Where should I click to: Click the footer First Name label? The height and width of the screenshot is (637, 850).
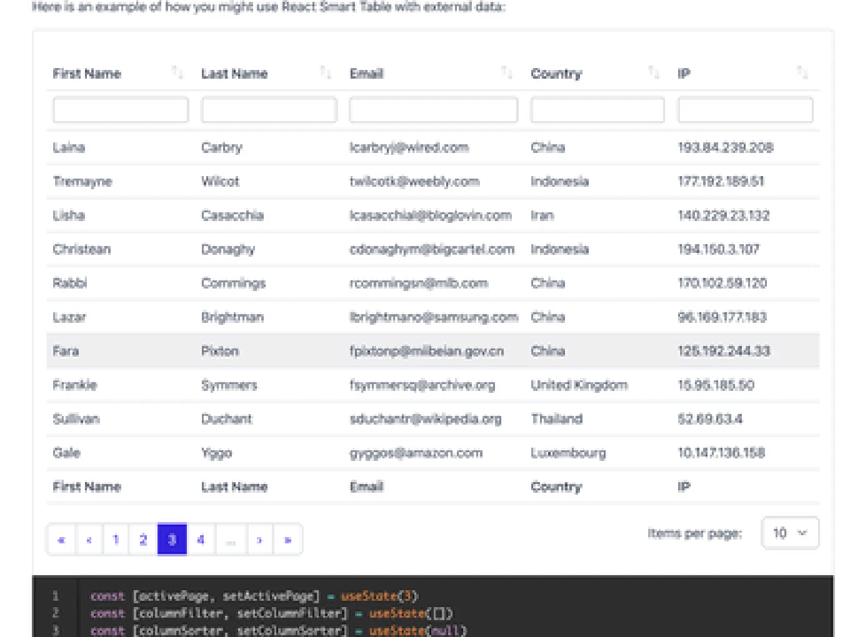click(x=87, y=487)
